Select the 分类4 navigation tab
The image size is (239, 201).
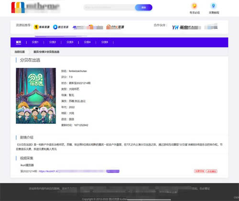point(87,42)
